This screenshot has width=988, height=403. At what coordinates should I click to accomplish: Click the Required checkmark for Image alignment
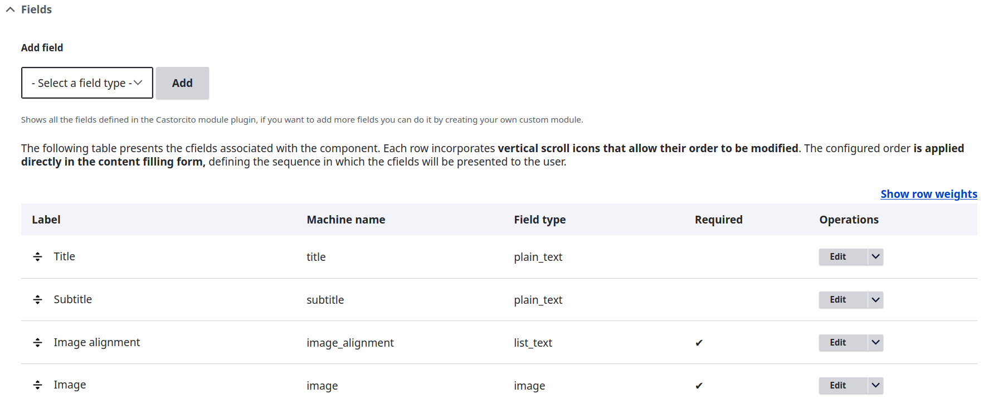pos(699,343)
